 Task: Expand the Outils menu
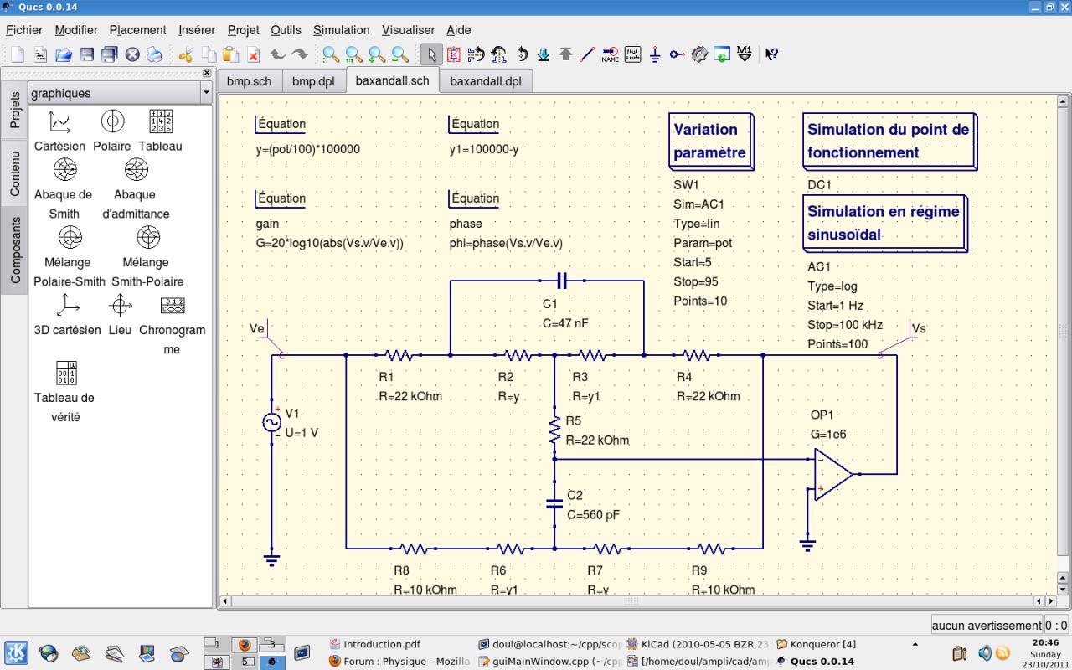[x=286, y=30]
